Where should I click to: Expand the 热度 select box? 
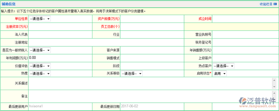click(40, 73)
